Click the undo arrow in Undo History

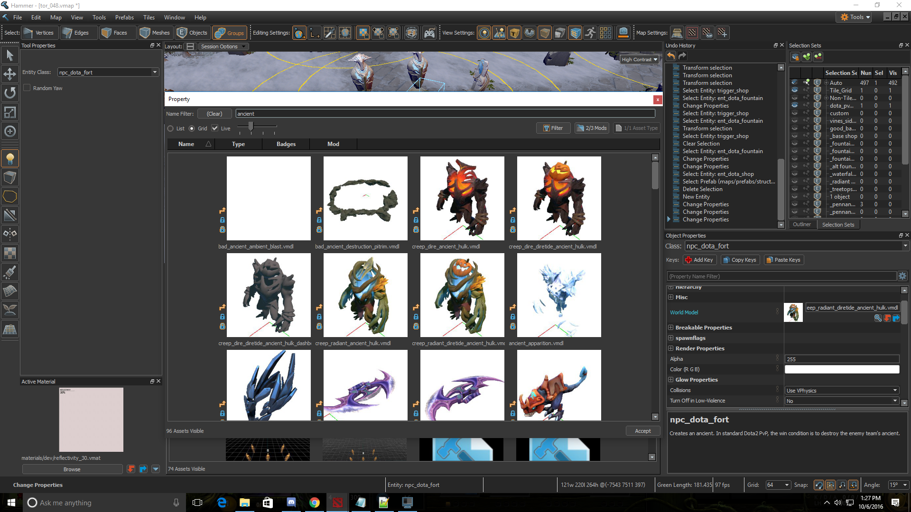[670, 56]
